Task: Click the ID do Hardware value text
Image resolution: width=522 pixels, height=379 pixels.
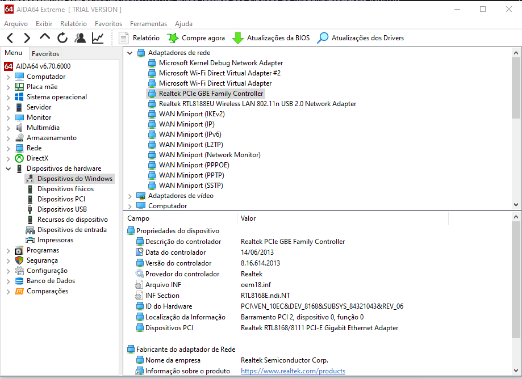Action: point(322,306)
